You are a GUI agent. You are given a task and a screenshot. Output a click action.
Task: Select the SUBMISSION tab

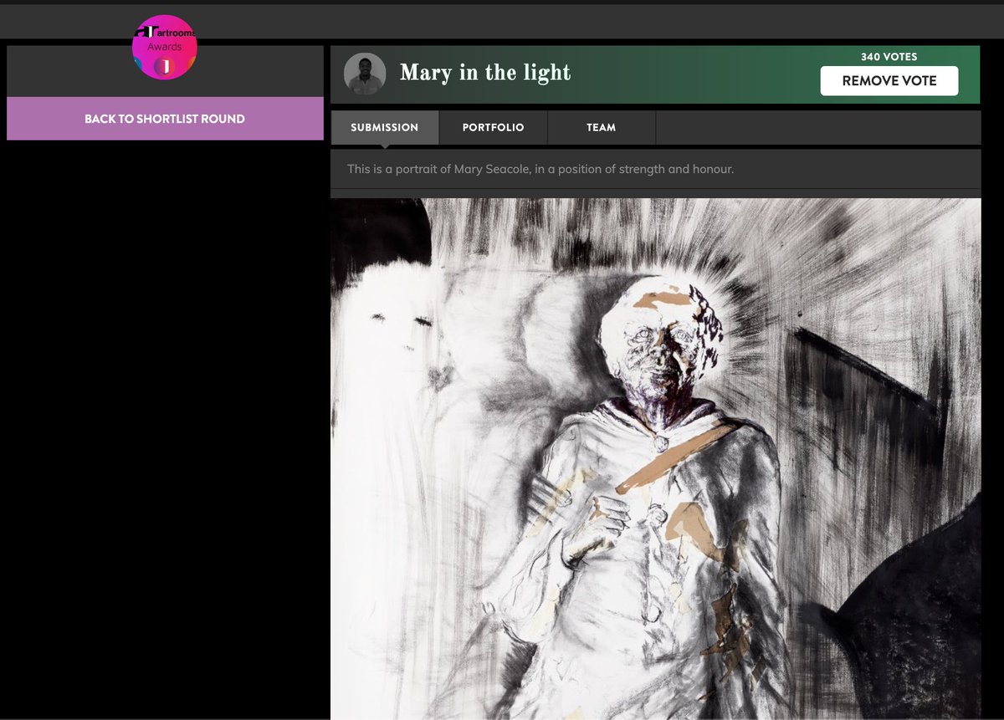point(384,127)
